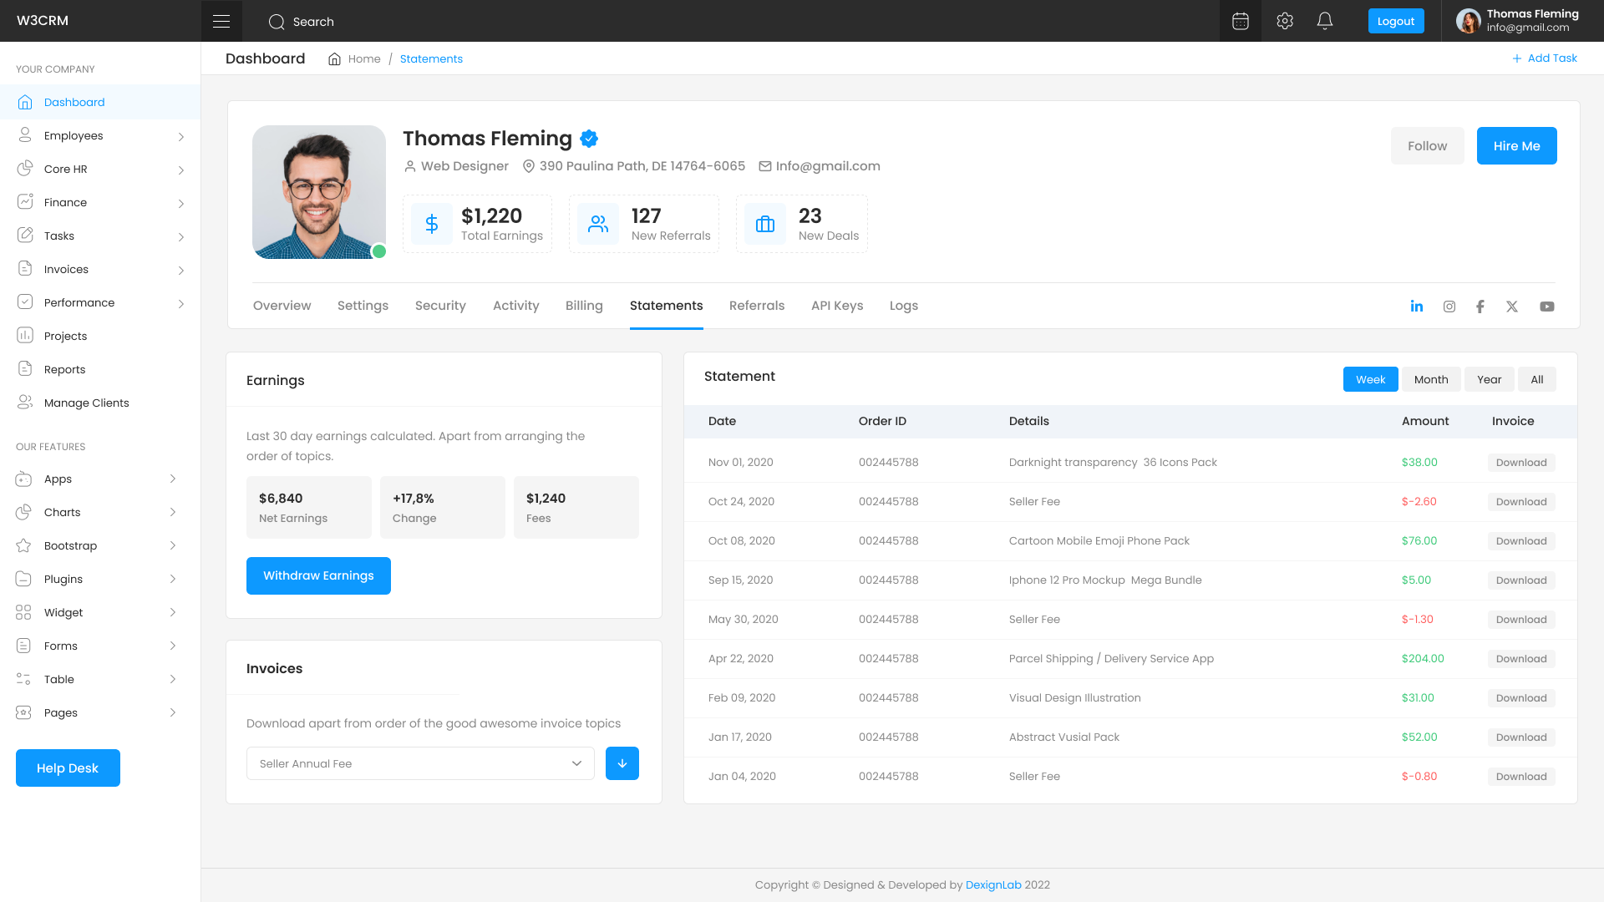Switch Statement view to Month
The height and width of the screenshot is (902, 1604).
(1430, 379)
